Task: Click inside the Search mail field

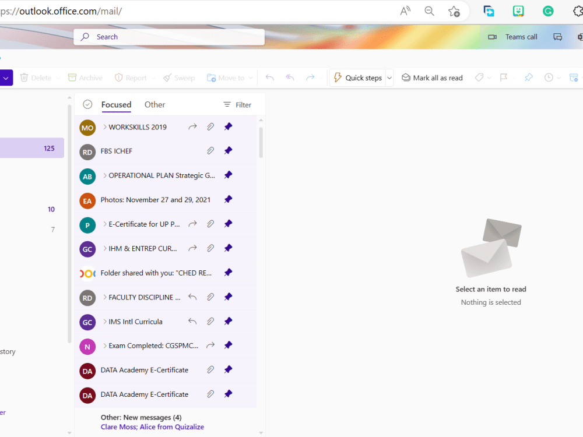Action: tap(169, 37)
